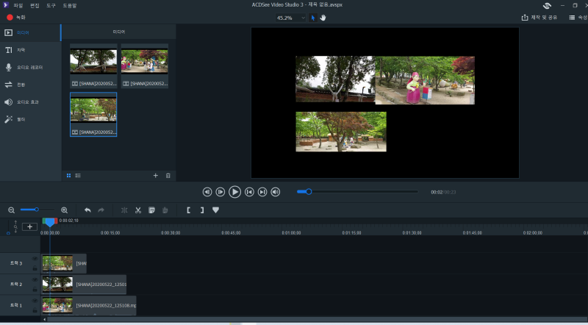588x325 pixels.
Task: Start recording with the red 녹화 button
Action: [x=15, y=17]
